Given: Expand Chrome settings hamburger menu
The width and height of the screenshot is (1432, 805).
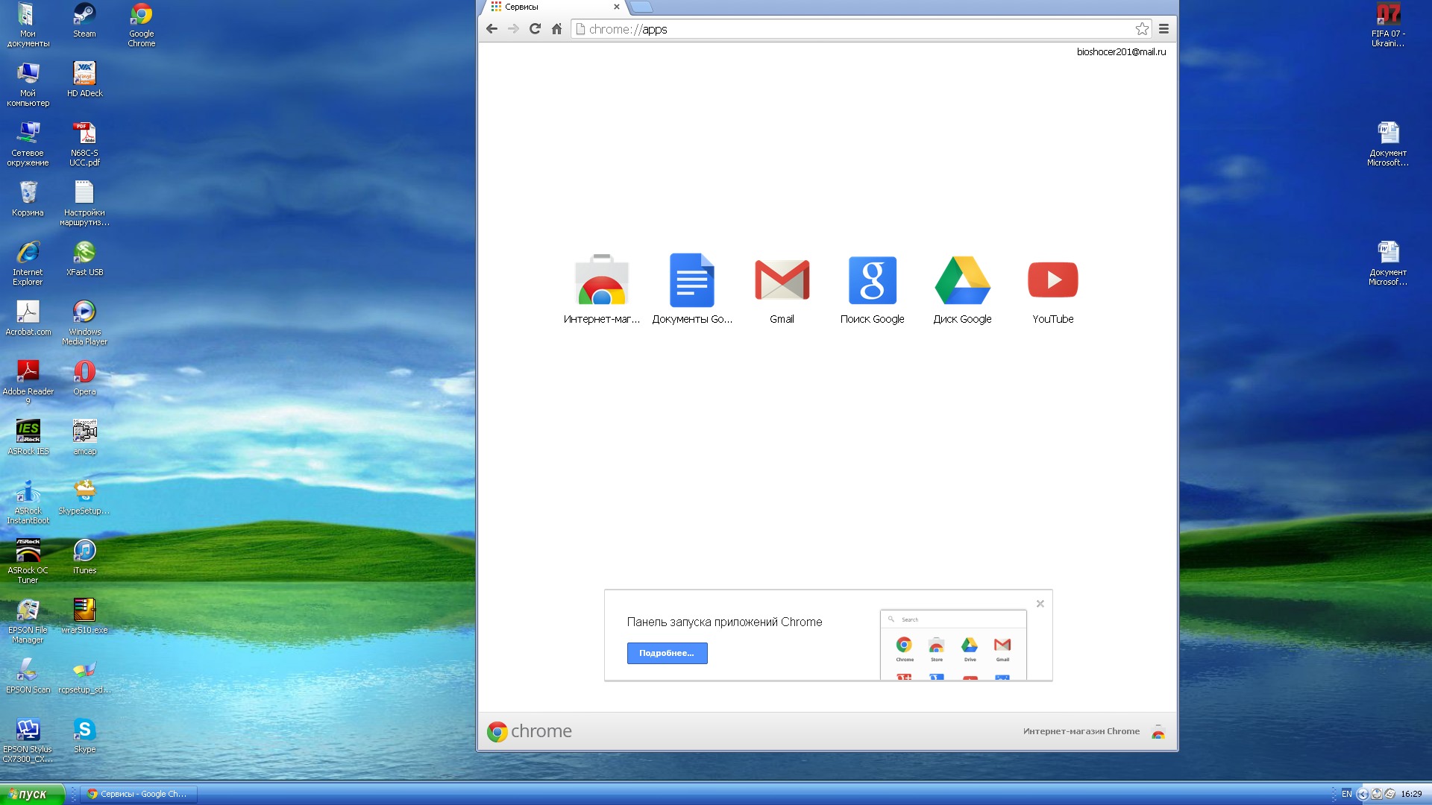Looking at the screenshot, I should (x=1164, y=28).
